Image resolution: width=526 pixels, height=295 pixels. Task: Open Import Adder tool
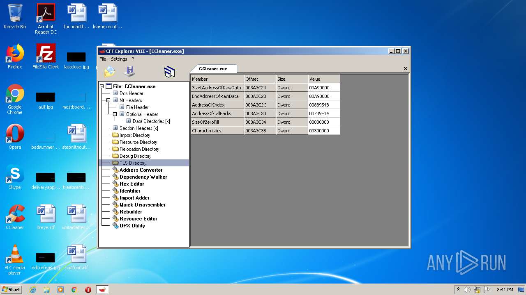pos(134,198)
